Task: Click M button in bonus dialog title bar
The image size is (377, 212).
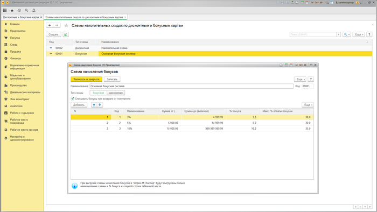Action: point(296,65)
